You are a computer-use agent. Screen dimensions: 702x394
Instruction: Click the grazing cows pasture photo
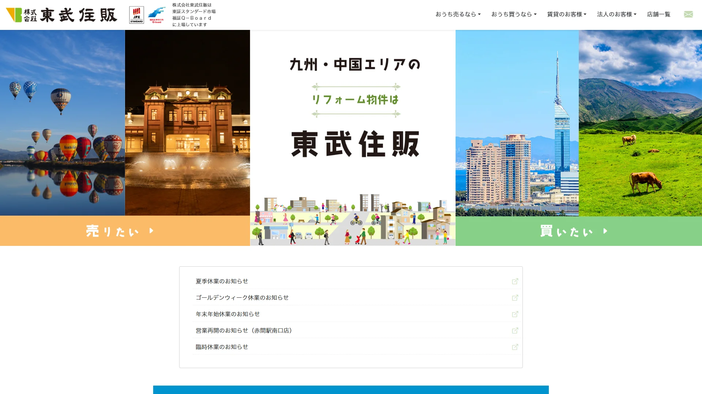click(640, 123)
